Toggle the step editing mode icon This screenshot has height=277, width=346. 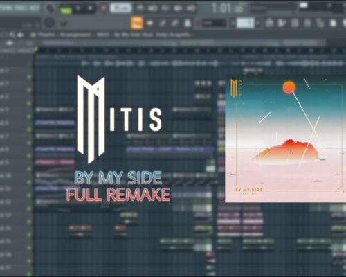(x=163, y=23)
